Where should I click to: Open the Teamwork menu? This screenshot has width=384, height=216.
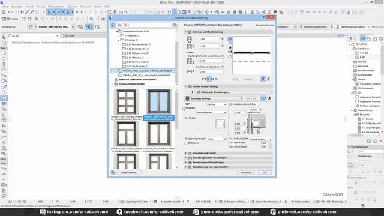coord(86,7)
